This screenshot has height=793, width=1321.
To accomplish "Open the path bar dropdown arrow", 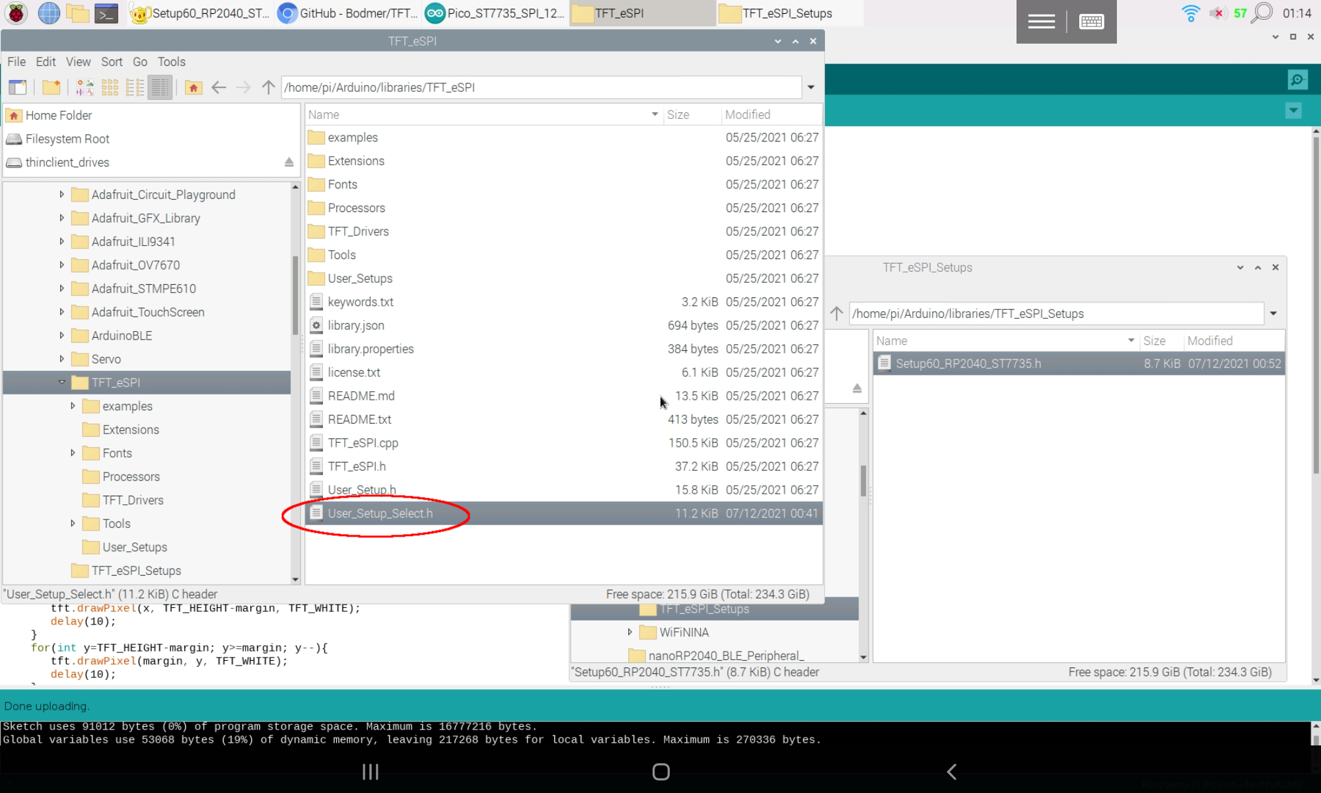I will (x=810, y=87).
